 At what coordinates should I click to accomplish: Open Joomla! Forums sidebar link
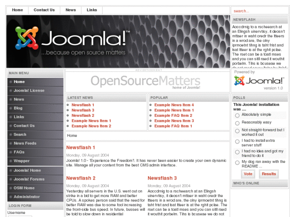click(36, 179)
